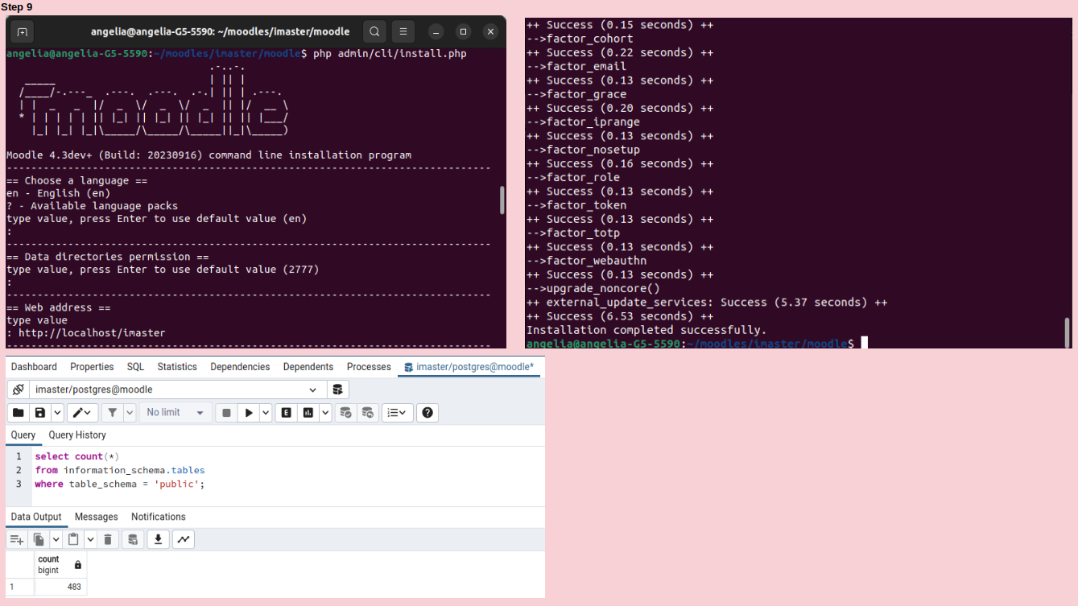Screen dimensions: 1078x606
Task: Open the Dependencies tab
Action: tap(240, 367)
